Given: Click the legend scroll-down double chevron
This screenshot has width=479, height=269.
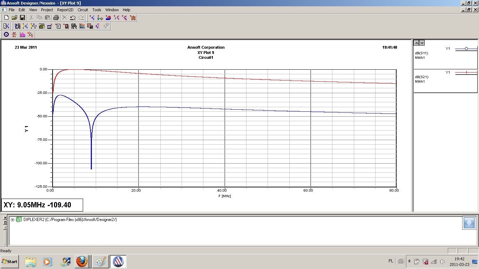Looking at the screenshot, I should 422,43.
